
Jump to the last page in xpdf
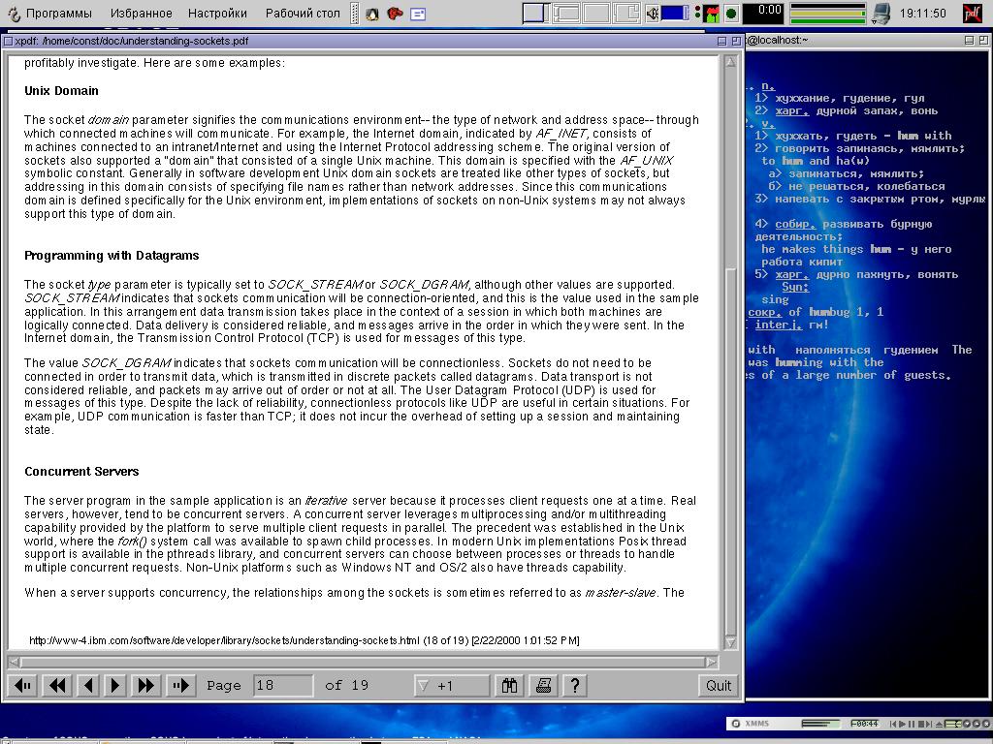179,685
